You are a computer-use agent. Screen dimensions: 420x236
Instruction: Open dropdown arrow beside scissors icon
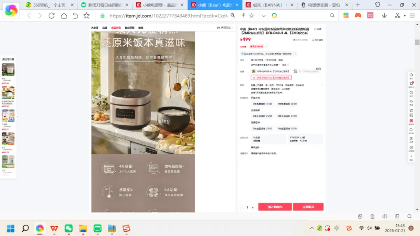[404, 16]
